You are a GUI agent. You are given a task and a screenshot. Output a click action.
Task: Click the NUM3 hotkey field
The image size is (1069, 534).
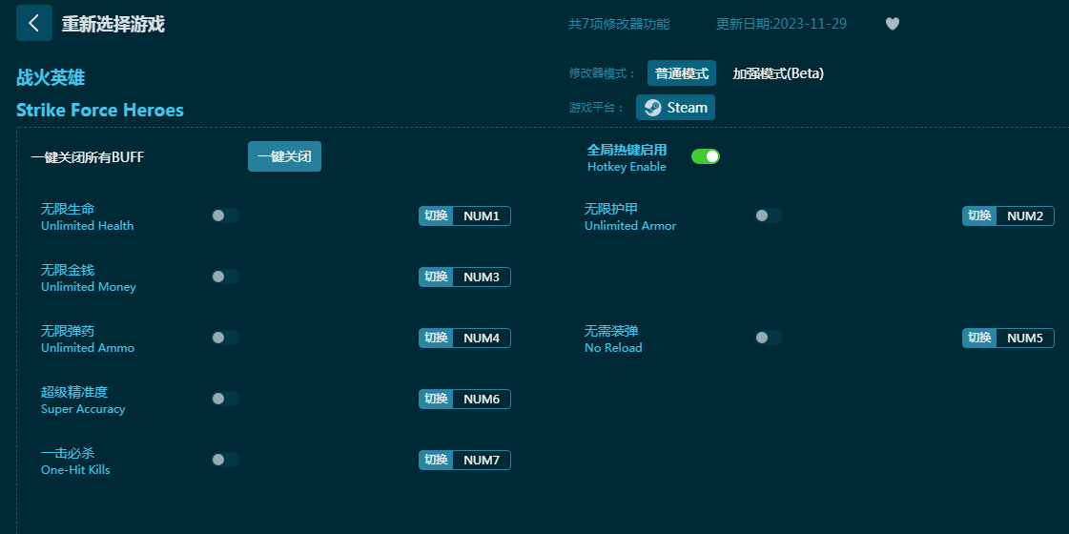482,277
